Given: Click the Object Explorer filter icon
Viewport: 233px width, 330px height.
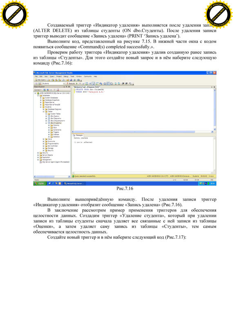Looking at the screenshot, I should tap(54, 90).
